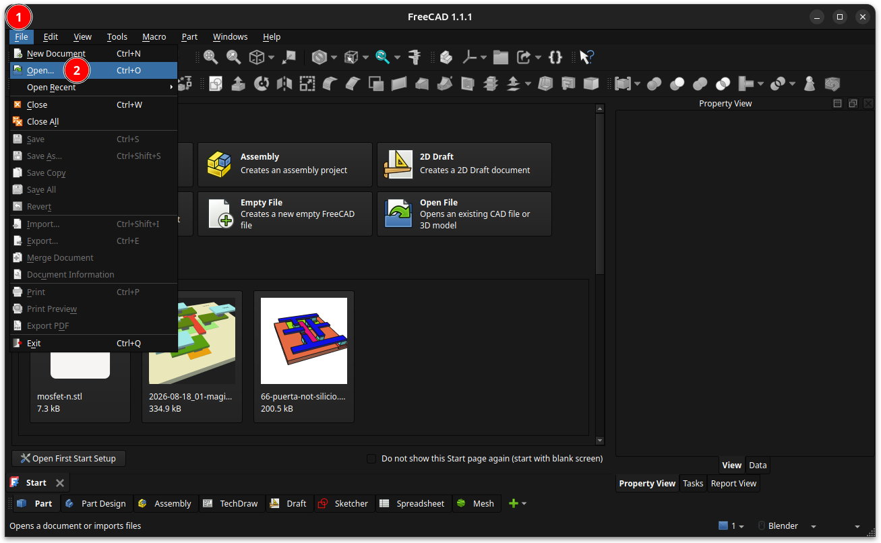This screenshot has height=543, width=881.
Task: Click the Create Part icon
Action: pos(446,57)
